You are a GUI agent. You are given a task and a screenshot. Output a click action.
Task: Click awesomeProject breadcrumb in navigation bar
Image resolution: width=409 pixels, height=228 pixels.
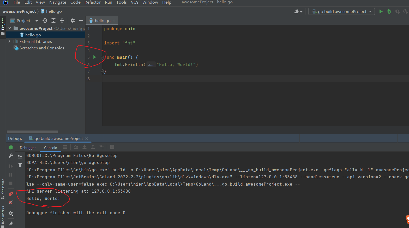[19, 11]
